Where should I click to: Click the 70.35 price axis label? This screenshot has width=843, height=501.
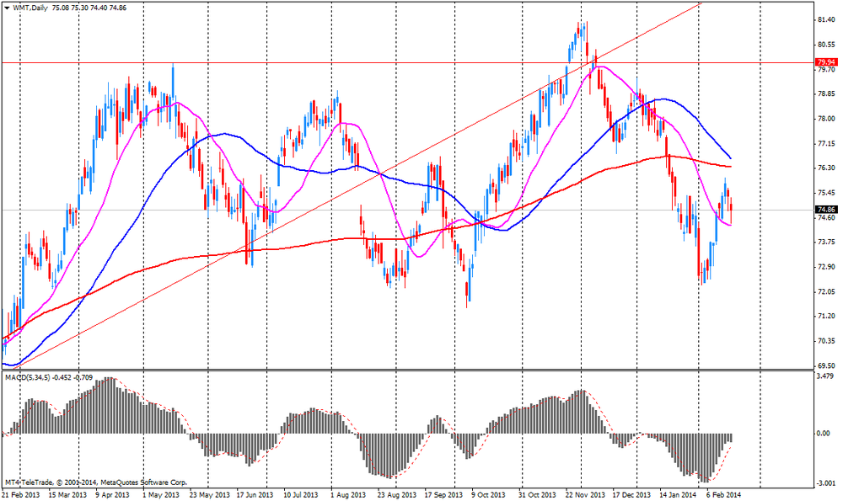825,341
